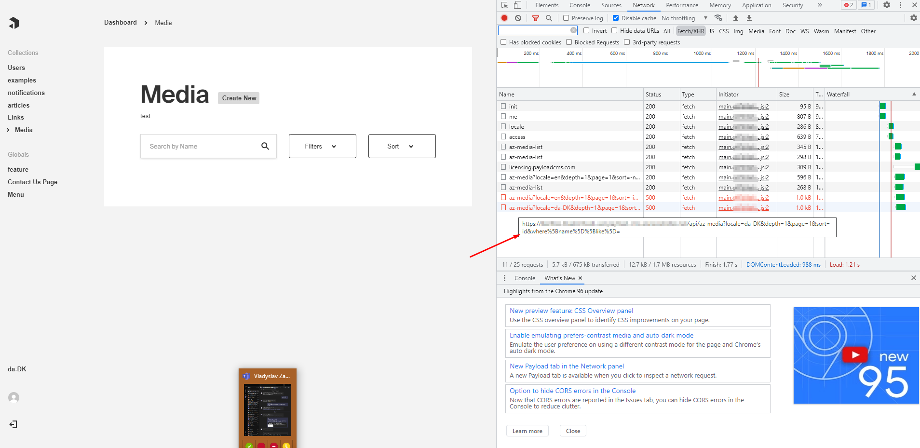Open the New Payload tab announcement link
The height and width of the screenshot is (448, 920).
tap(567, 366)
